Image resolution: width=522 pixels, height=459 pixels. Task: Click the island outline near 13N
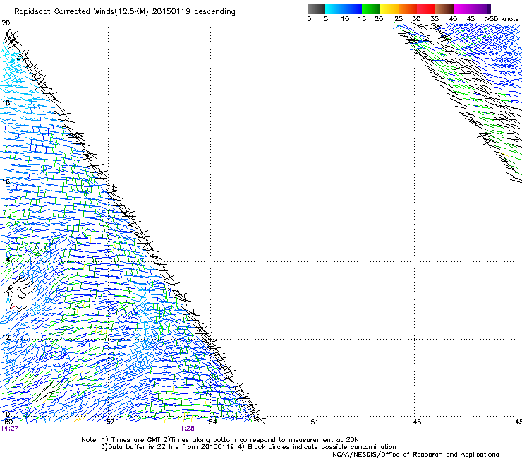coord(22,293)
